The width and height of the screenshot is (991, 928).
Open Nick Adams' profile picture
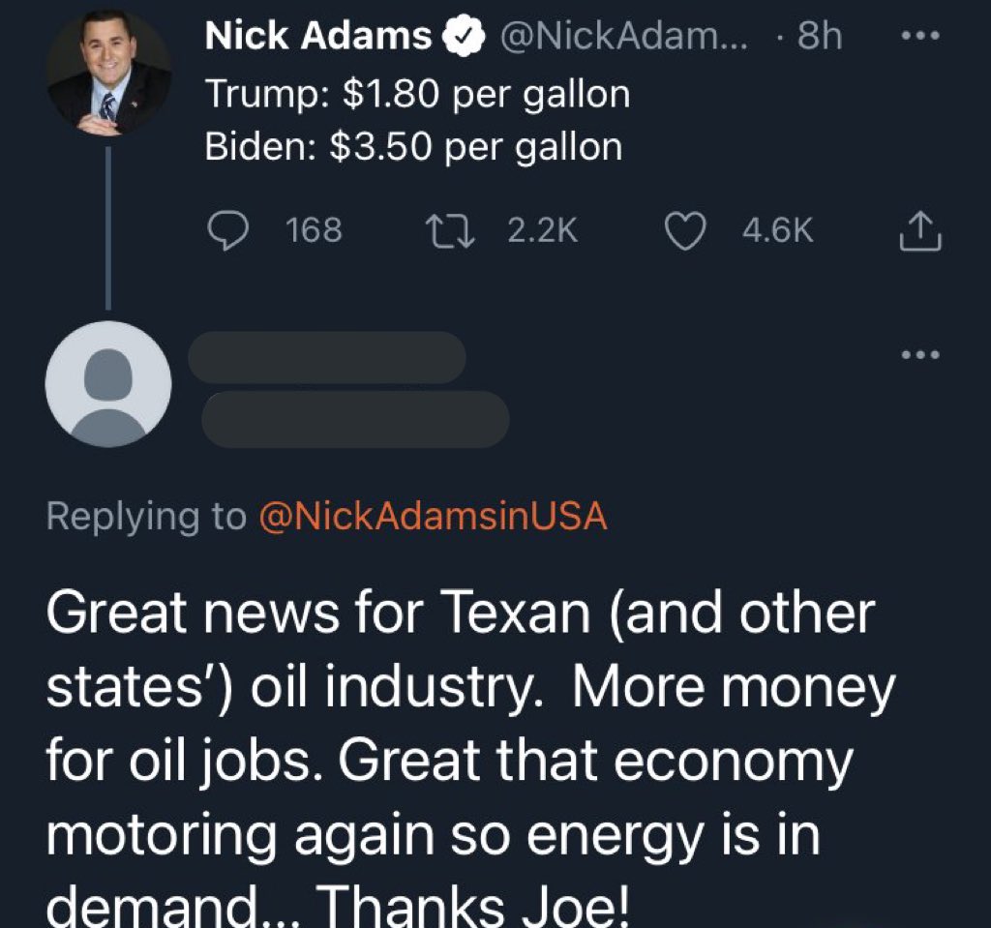click(x=108, y=74)
